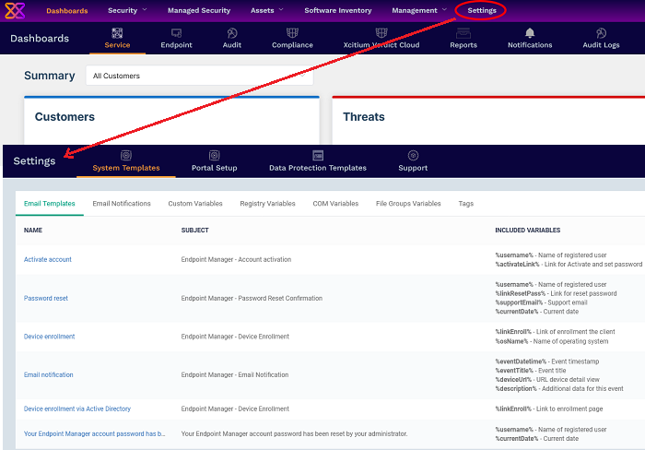Open the Service dashboard icon
The image size is (645, 450).
(117, 33)
